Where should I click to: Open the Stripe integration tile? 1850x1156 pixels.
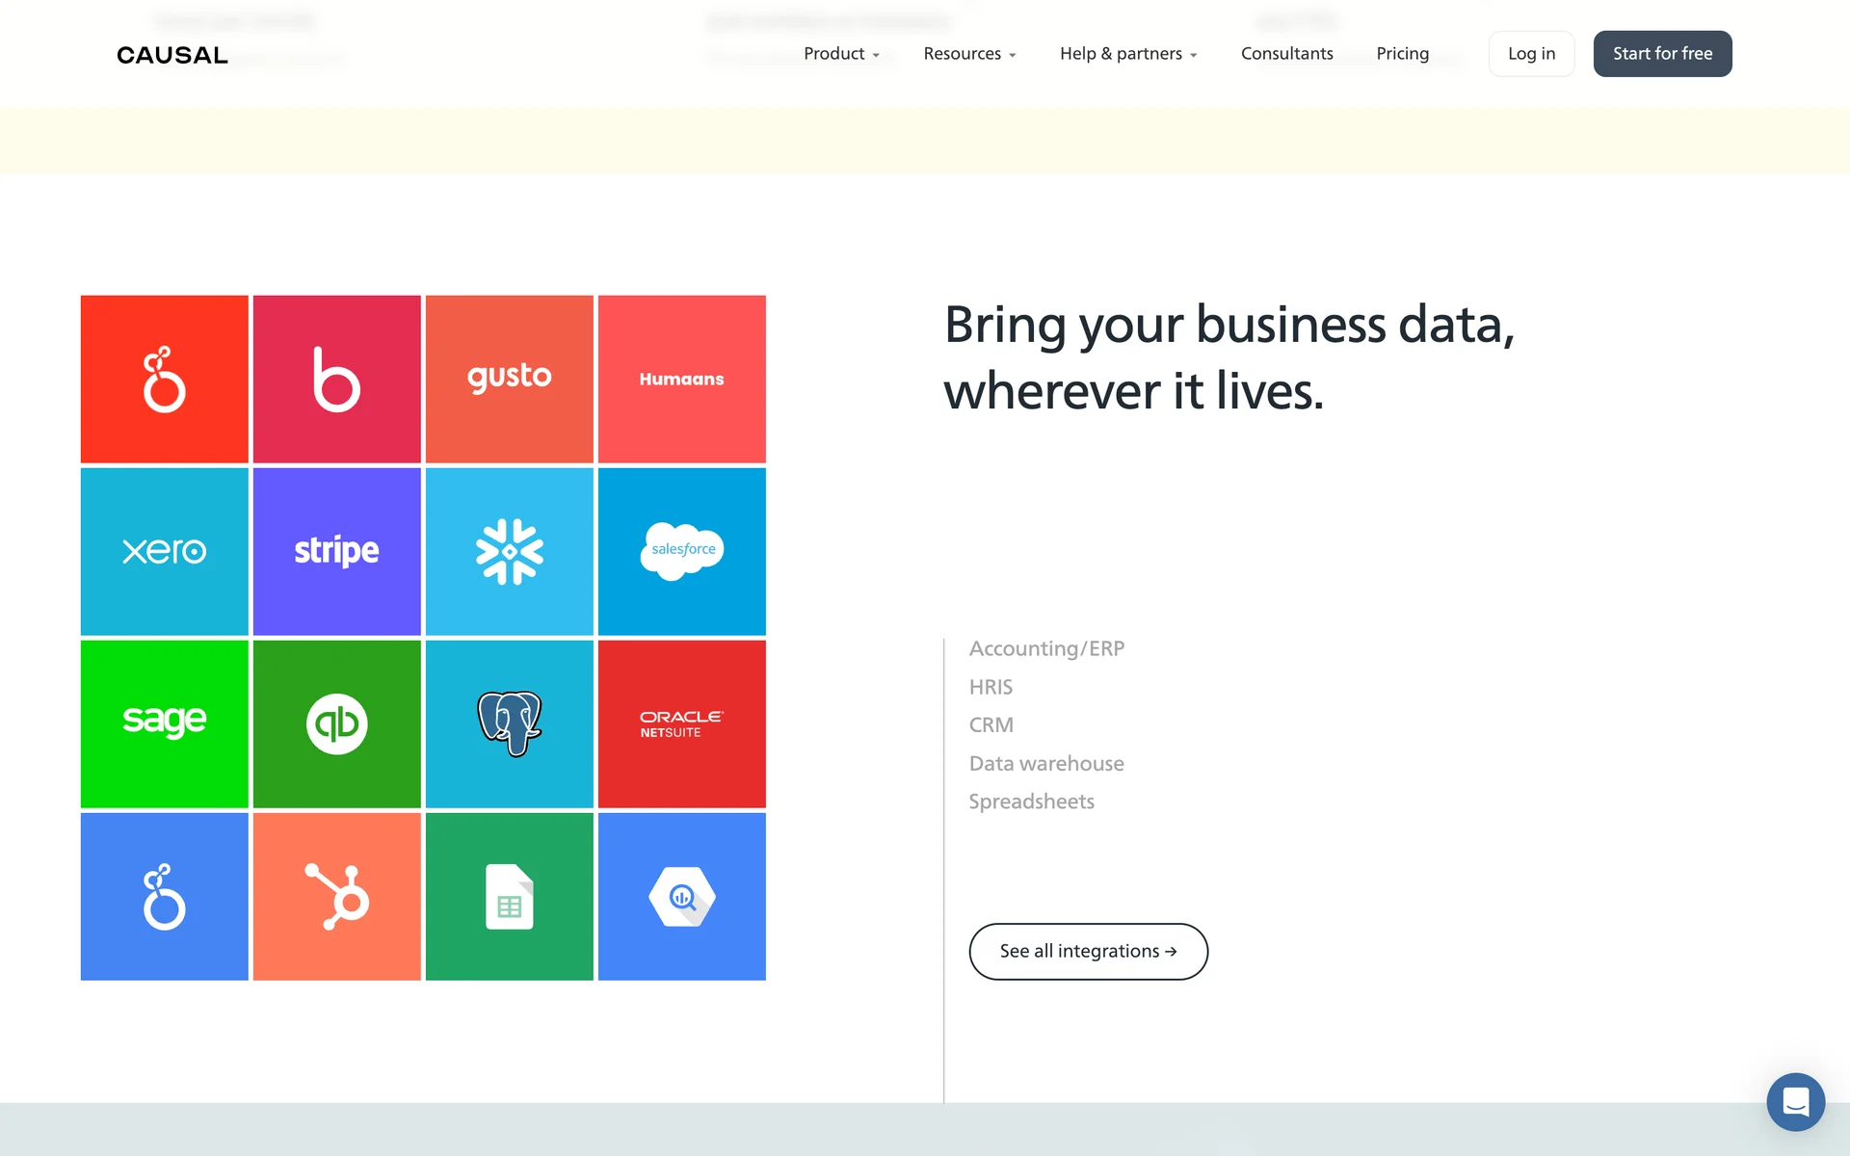coord(336,551)
